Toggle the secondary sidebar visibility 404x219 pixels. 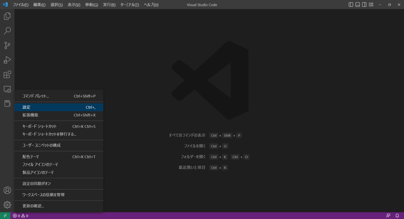[x=364, y=4]
